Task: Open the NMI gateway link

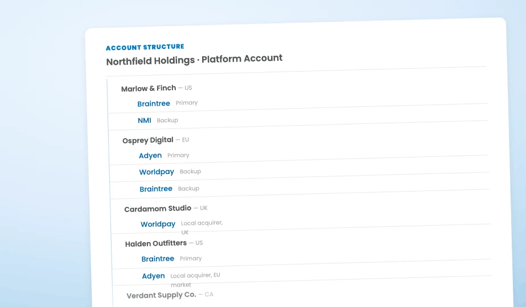Action: click(x=145, y=121)
